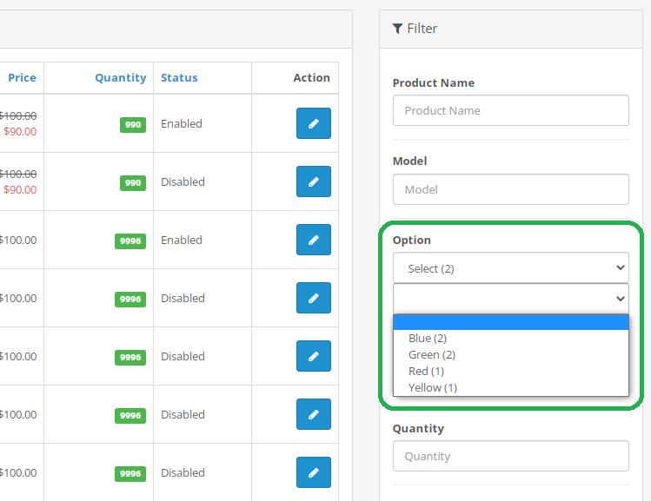Sort products by Status column

point(179,77)
